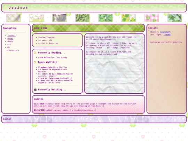Click the pale green leaves stamp at row end
The width and height of the screenshot is (188, 141).
[174, 18]
